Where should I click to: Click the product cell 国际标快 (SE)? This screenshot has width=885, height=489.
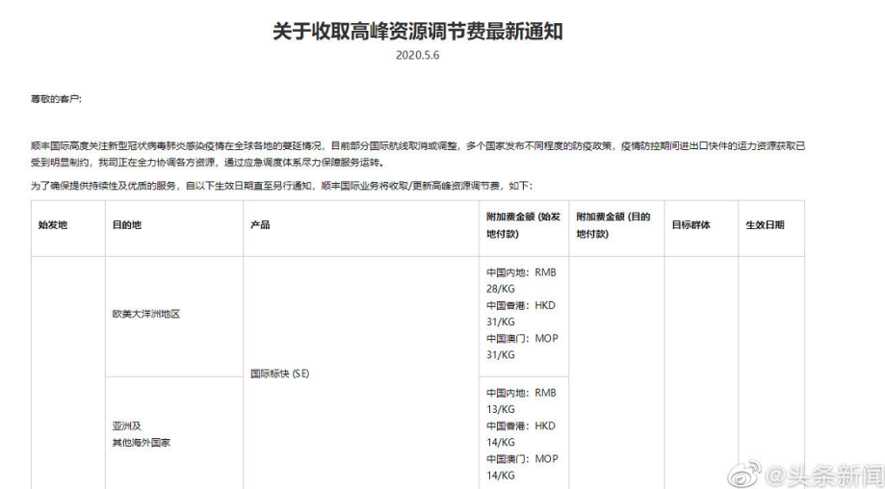click(x=280, y=373)
